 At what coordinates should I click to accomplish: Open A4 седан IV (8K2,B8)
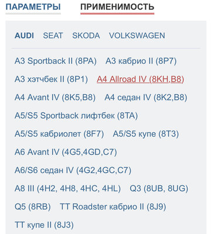[146, 98]
